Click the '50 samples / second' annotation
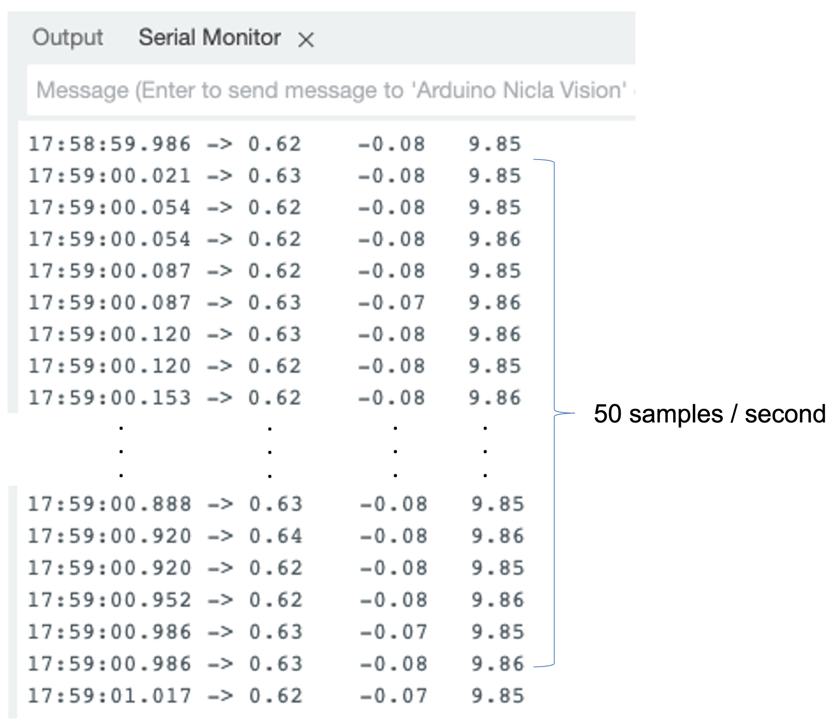 click(709, 414)
